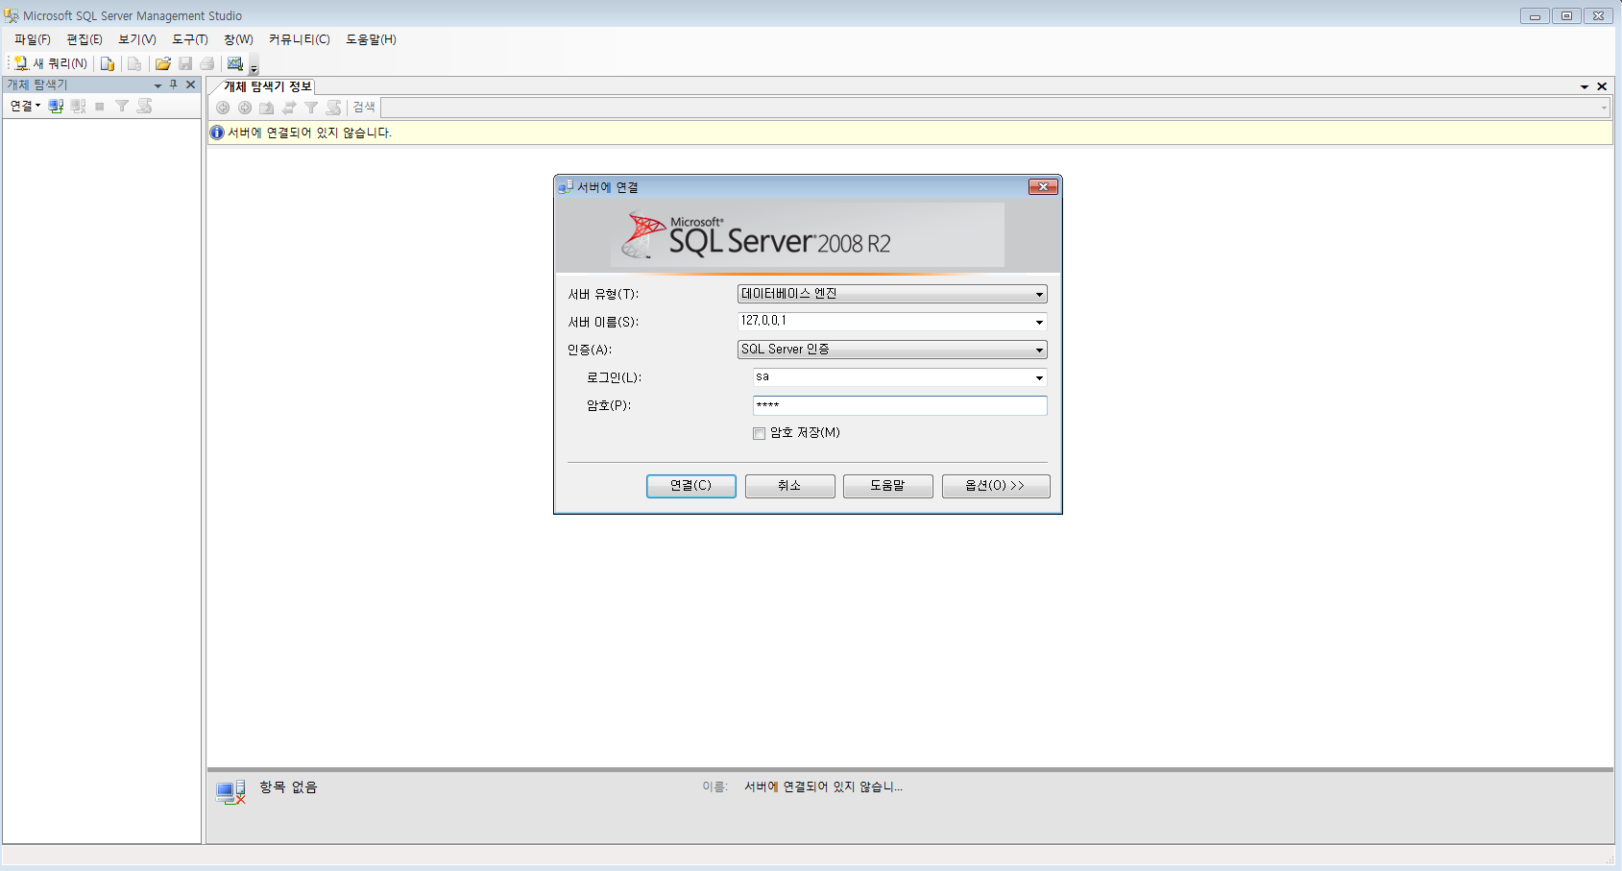The image size is (1622, 871).
Task: Pin the Object Explorer panel with auto-hide pin
Action: point(174,85)
